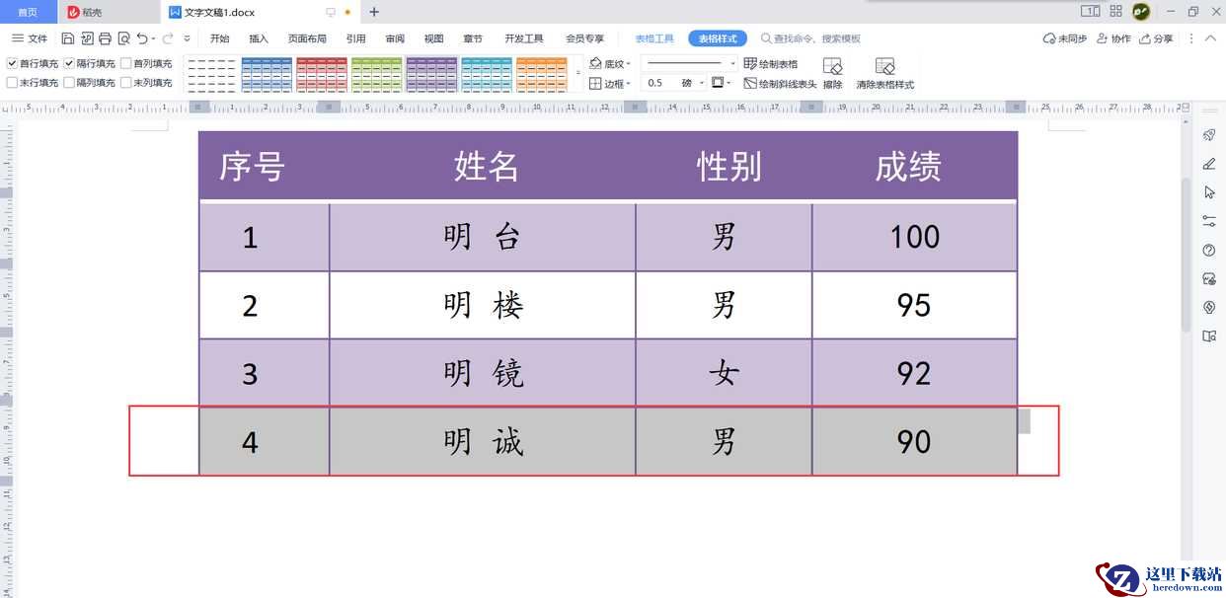
Task: Switch to the 插入 ribbon tab
Action: (x=259, y=38)
